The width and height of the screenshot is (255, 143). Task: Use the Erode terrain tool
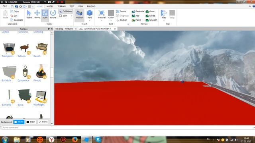150,16
